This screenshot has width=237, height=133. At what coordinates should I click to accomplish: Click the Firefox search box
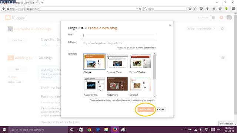tap(165, 9)
